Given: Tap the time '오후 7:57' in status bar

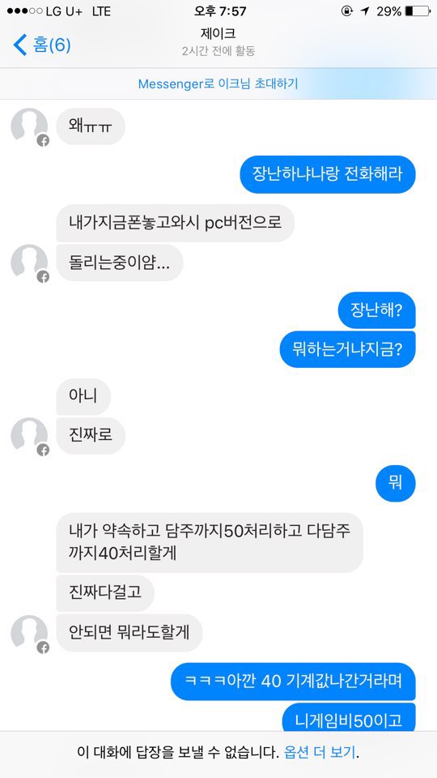Looking at the screenshot, I should point(220,11).
